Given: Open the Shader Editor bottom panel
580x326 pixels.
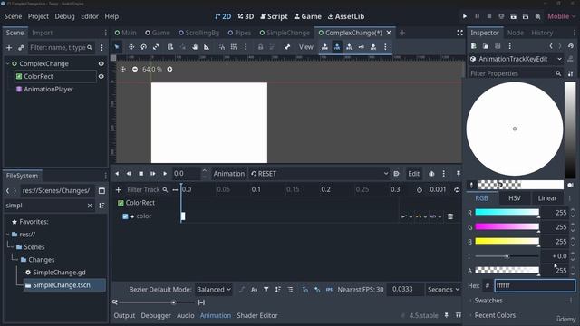Looking at the screenshot, I should pyautogui.click(x=257, y=315).
